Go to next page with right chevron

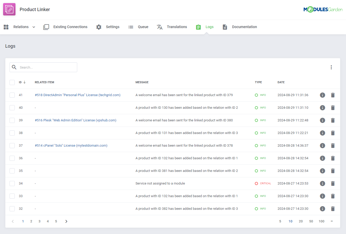tap(66, 221)
